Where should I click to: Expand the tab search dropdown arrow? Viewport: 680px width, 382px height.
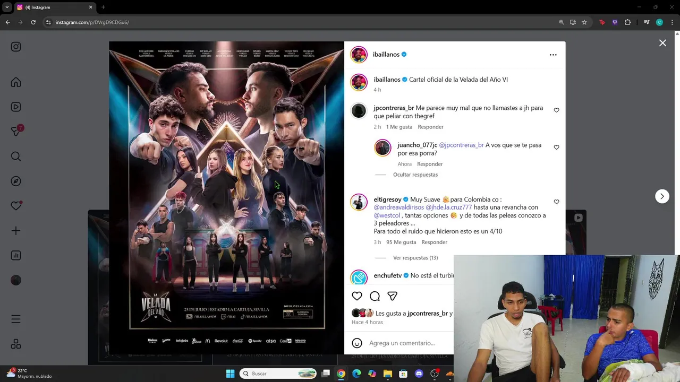[x=7, y=7]
